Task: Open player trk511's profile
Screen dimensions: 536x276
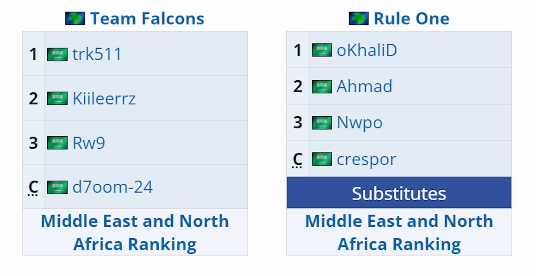Action: (97, 54)
